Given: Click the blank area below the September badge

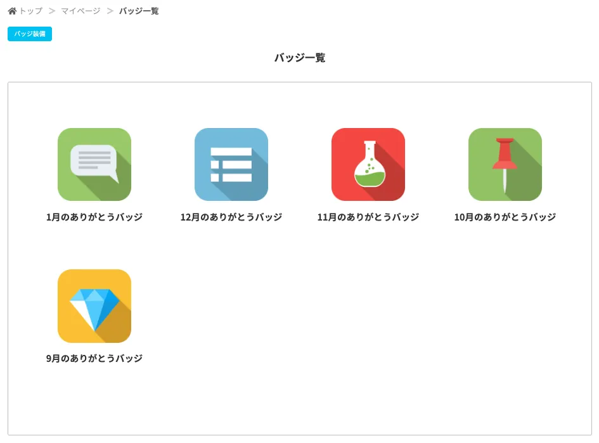Looking at the screenshot, I should [x=94, y=399].
